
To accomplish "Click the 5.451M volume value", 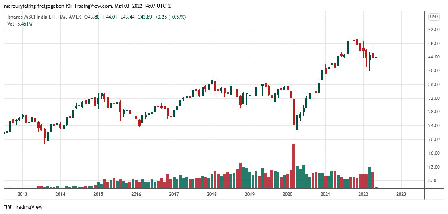I will 24,24.
